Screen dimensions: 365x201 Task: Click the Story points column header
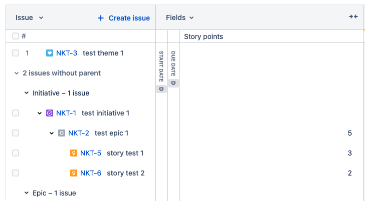pyautogui.click(x=204, y=36)
